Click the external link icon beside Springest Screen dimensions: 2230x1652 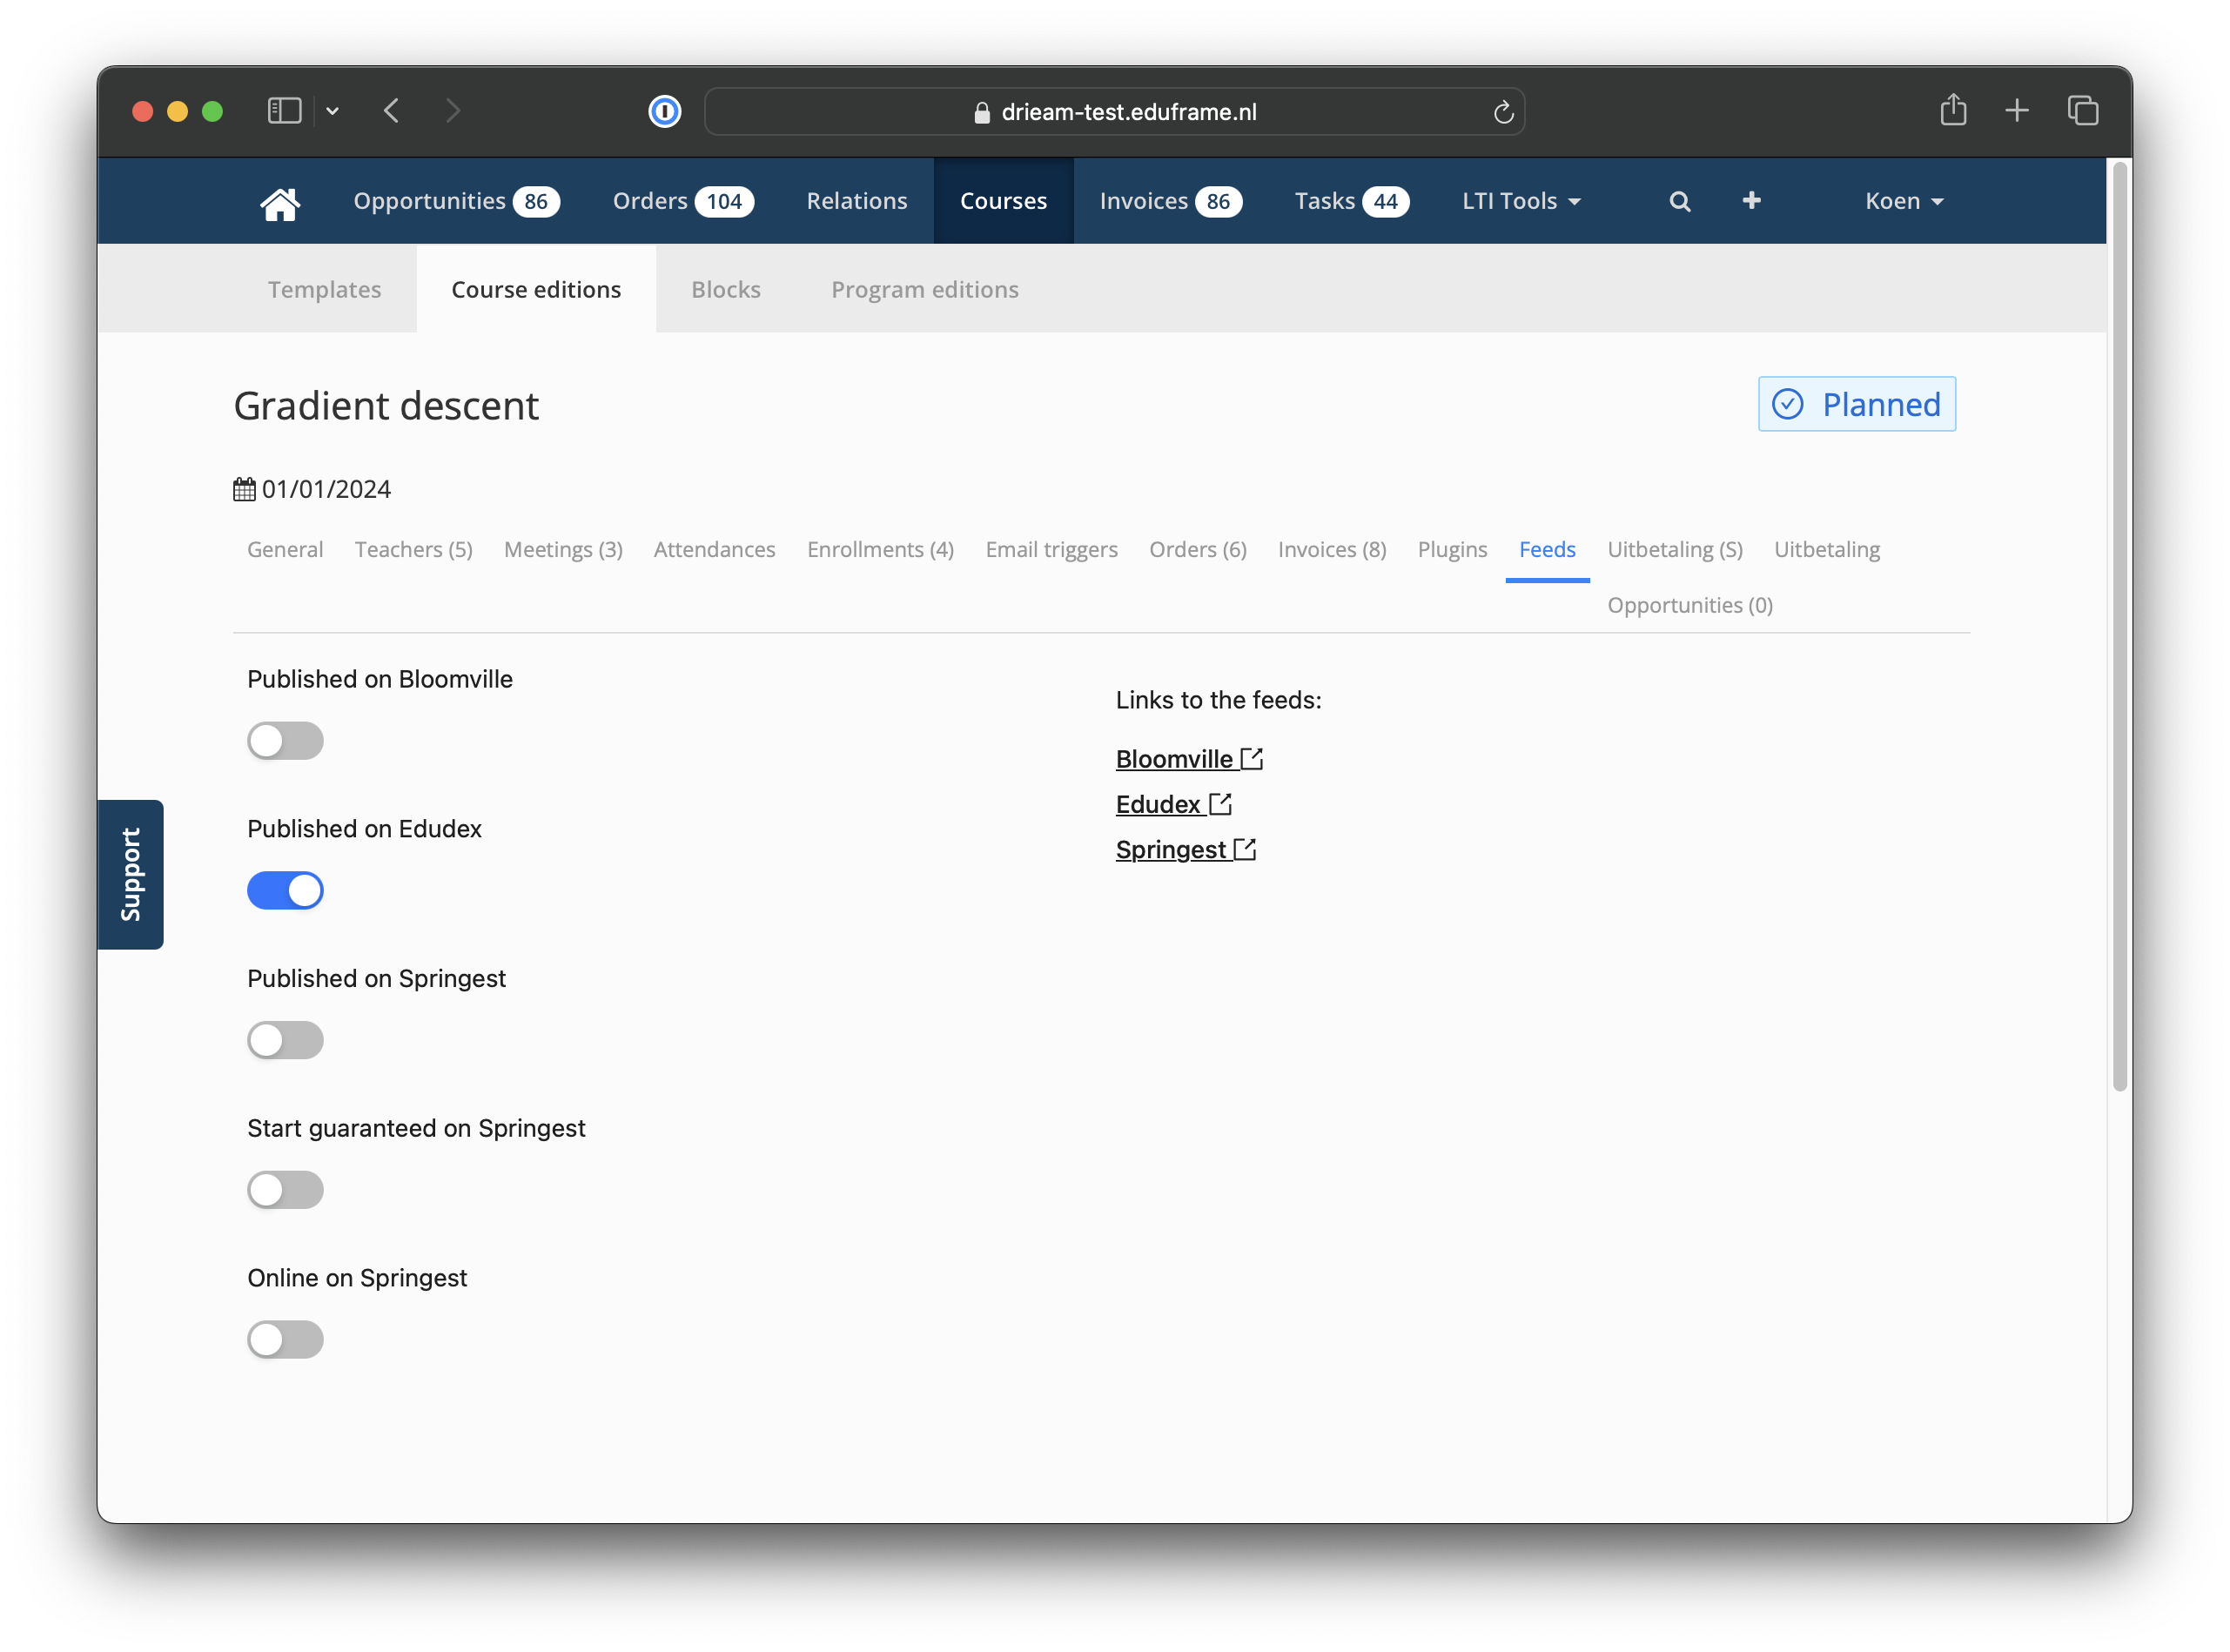1245,849
